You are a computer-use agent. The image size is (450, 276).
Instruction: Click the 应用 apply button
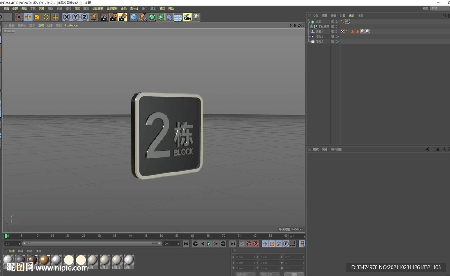[x=294, y=274]
